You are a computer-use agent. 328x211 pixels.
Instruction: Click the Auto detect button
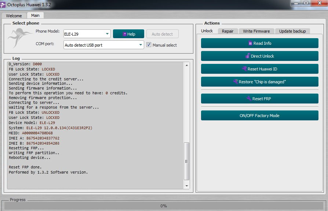[162, 34]
